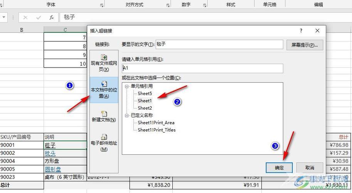Click the cell containing 7 in column C
This screenshot has width=352, height=193.
(x=65, y=37)
